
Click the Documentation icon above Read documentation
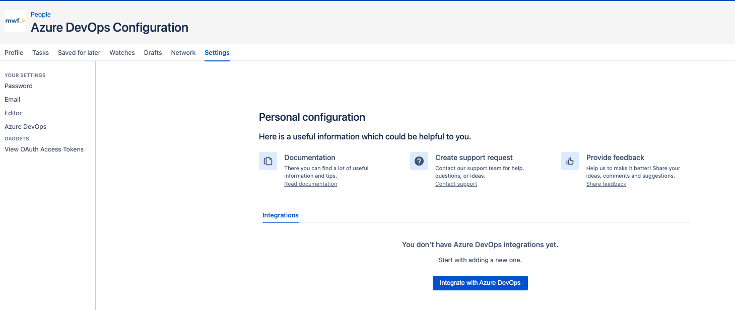[268, 161]
